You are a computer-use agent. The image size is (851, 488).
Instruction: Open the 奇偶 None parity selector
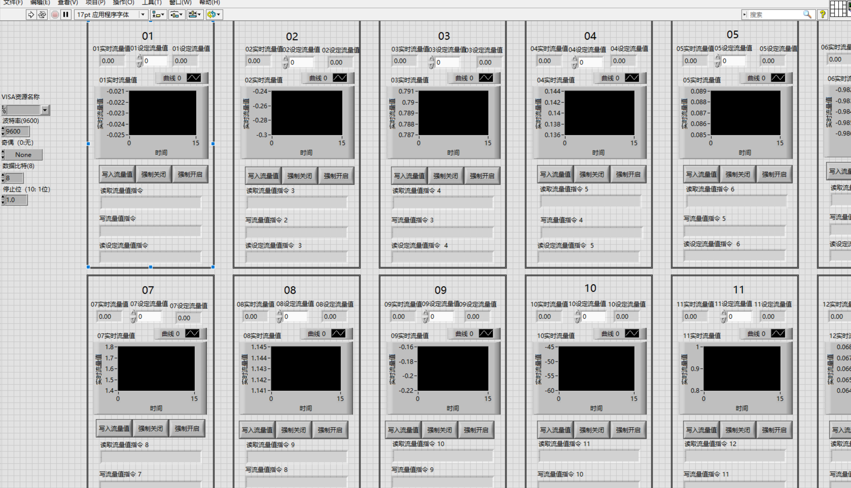tap(23, 155)
